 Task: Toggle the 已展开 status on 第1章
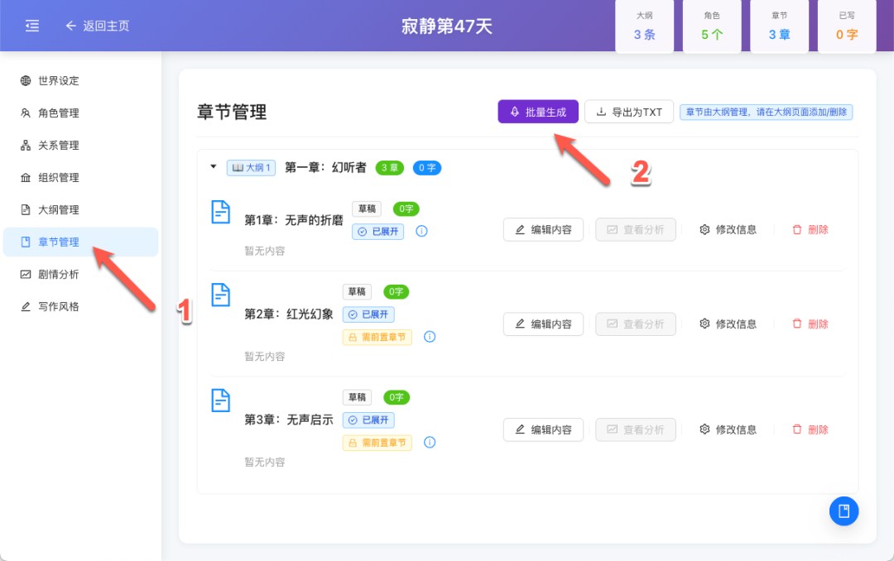377,232
